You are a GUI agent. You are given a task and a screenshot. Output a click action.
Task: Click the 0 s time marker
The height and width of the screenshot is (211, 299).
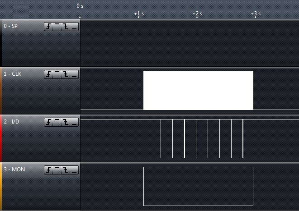pos(80,6)
